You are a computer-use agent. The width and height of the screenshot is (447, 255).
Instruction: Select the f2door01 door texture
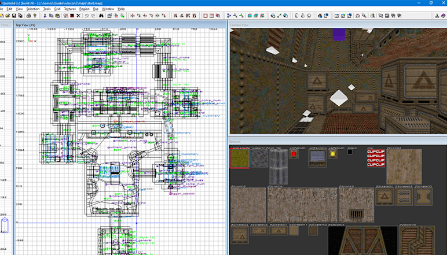pos(362,241)
